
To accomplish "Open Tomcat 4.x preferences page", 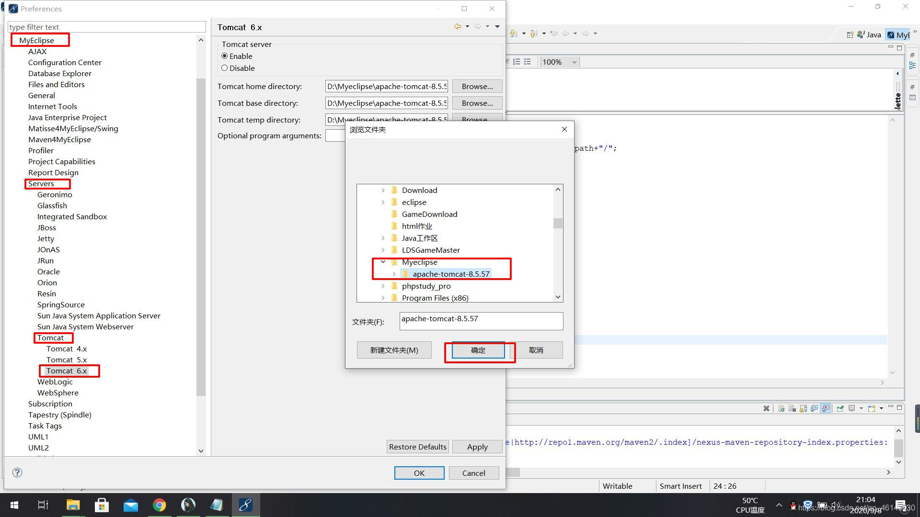I will (x=67, y=348).
